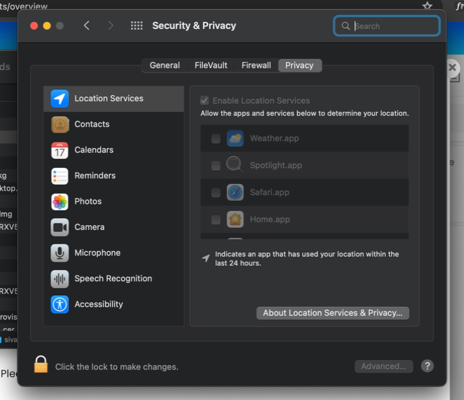This screenshot has width=464, height=400.
Task: Select the Speech Recognition waveform icon
Action: (60, 279)
